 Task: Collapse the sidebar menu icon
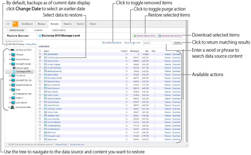tap(8, 24)
